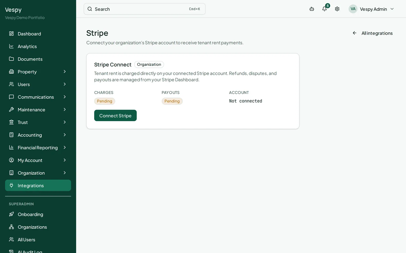Open the Vespy Admin dropdown arrow
This screenshot has height=253, width=406.
[392, 9]
